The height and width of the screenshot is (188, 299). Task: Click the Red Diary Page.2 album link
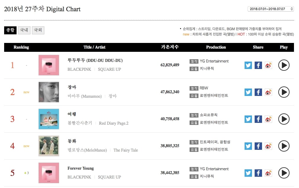114,123
